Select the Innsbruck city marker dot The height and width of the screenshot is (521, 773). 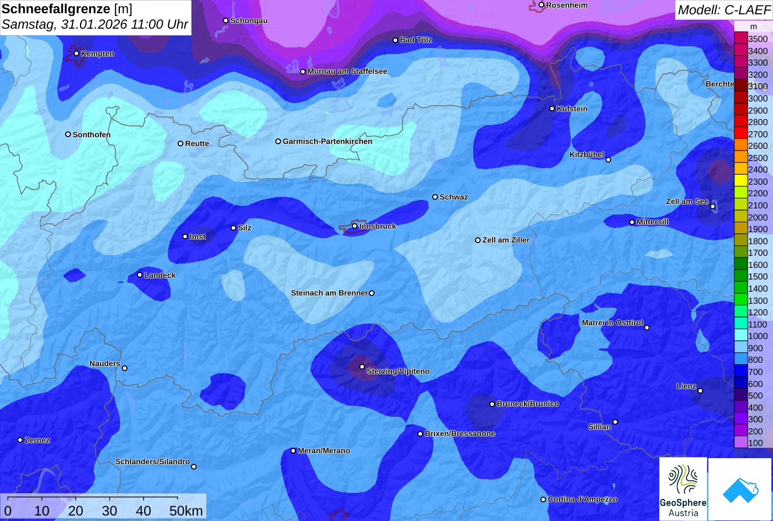coord(355,226)
